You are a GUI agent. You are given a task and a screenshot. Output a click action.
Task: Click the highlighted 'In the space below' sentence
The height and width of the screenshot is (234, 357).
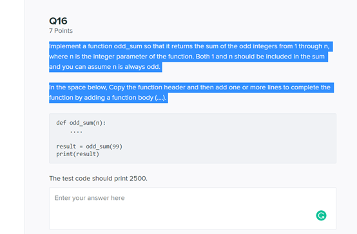point(191,93)
